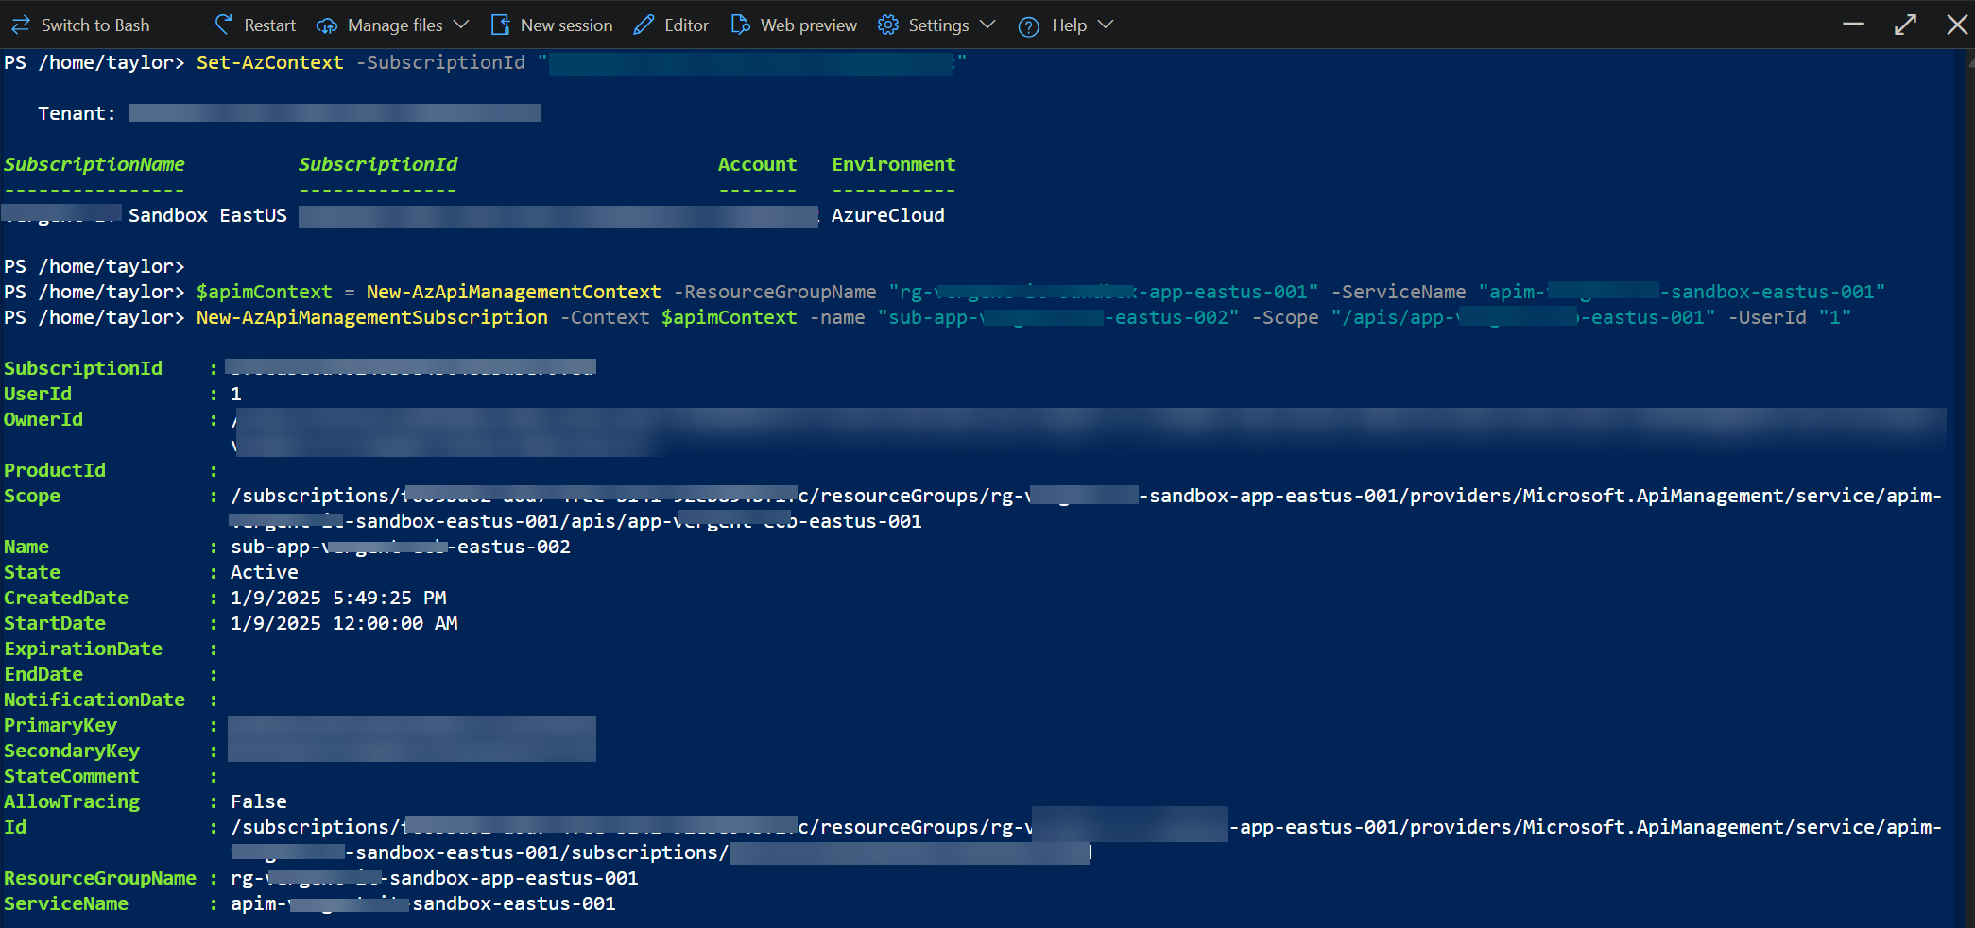Click the Environment column header
This screenshot has width=1975, height=928.
[894, 164]
